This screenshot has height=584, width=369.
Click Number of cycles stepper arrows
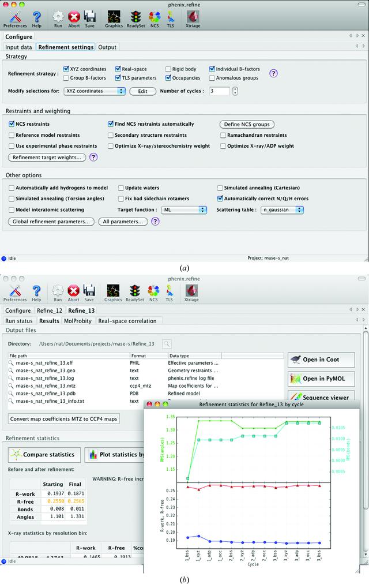pyautogui.click(x=235, y=91)
